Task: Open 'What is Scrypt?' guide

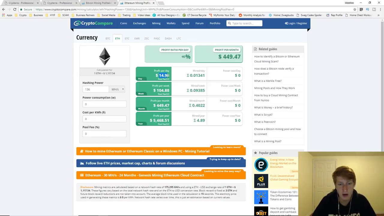Action: pyautogui.click(x=263, y=115)
